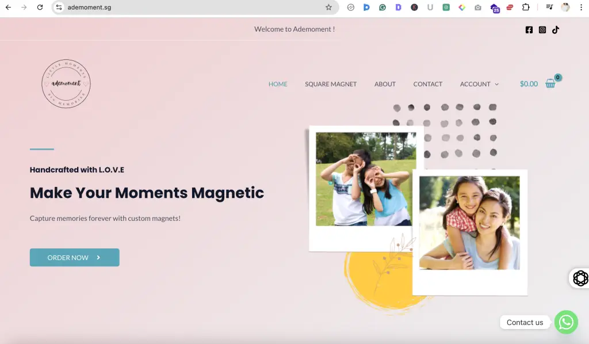Bookmark this page with star icon

coord(329,7)
